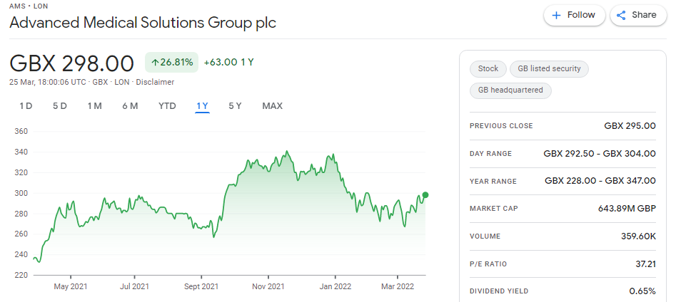The image size is (681, 302).
Task: Switch chart to 1M range
Action: (x=94, y=105)
